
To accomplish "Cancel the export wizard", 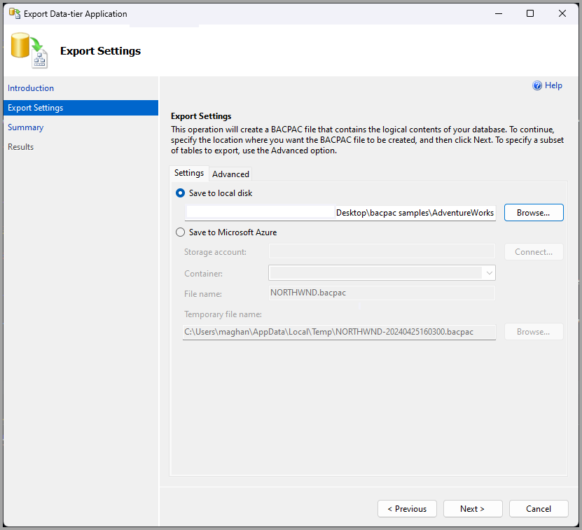I will [538, 508].
